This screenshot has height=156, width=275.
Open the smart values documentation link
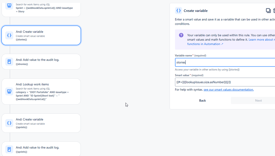click(228, 90)
